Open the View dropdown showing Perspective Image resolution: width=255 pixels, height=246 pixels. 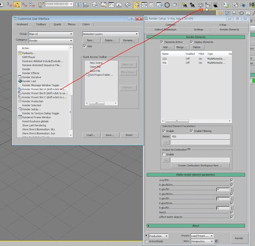202,241
